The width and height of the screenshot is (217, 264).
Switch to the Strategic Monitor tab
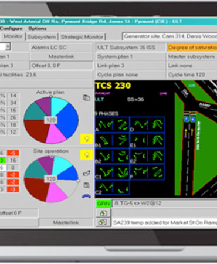tap(82, 37)
